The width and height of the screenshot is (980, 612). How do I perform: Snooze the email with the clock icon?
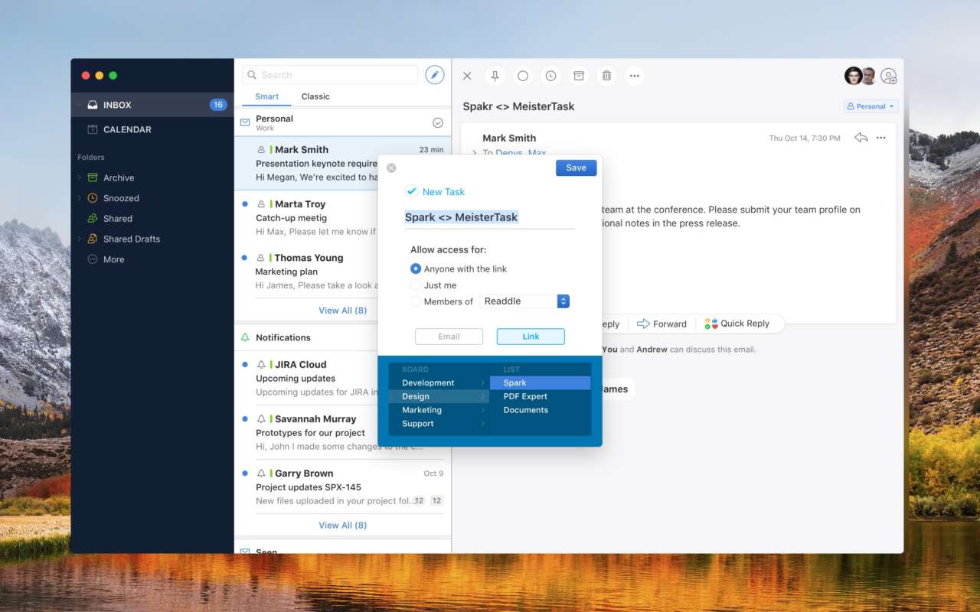(x=550, y=76)
